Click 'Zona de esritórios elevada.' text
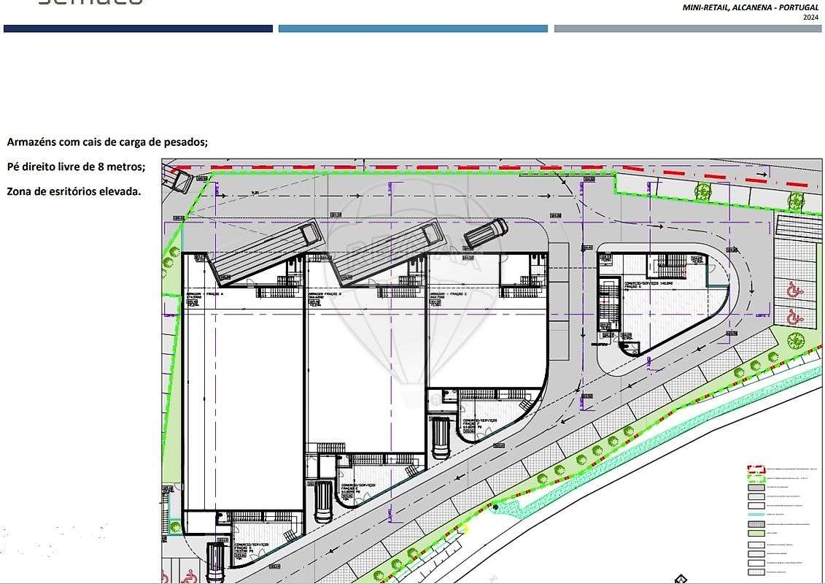This screenshot has width=825, height=584. (x=74, y=192)
